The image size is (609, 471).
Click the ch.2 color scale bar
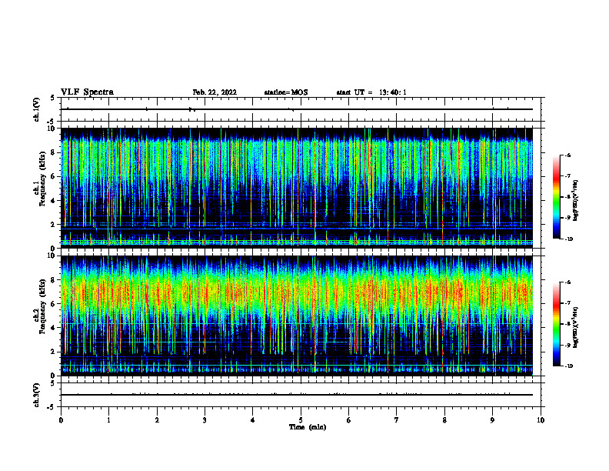tap(557, 324)
